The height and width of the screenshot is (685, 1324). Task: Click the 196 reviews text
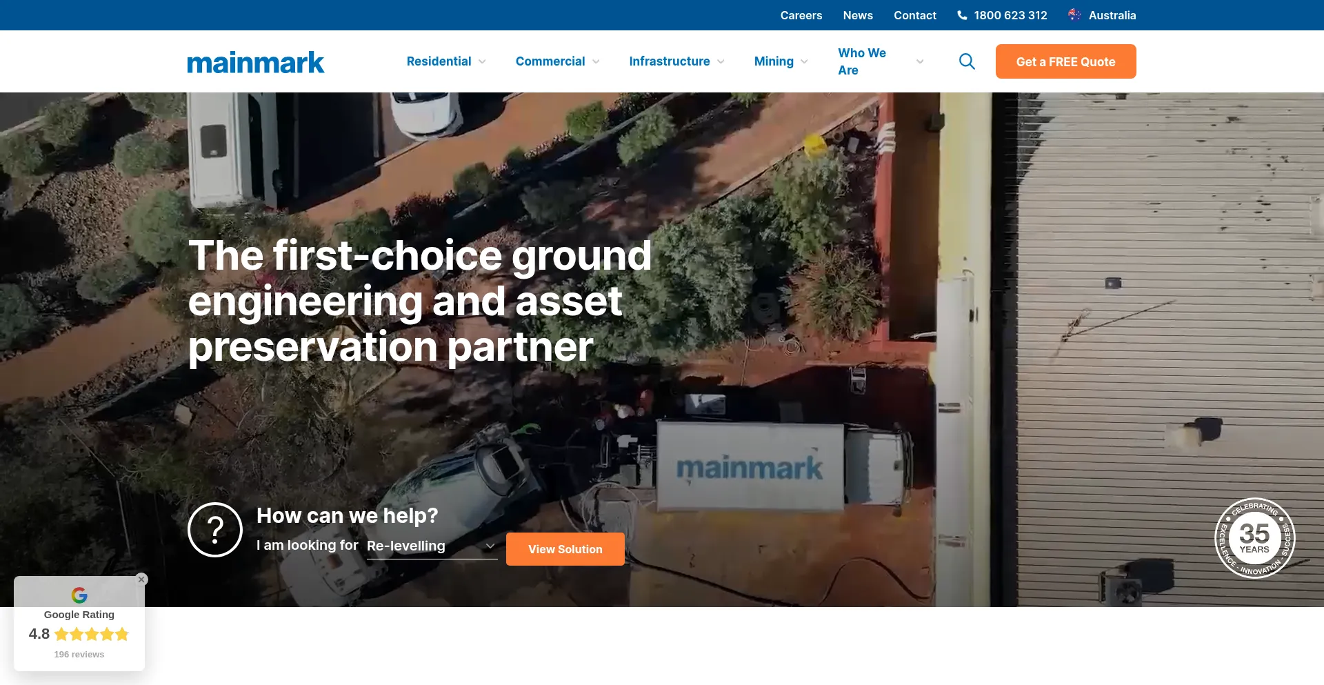[79, 654]
